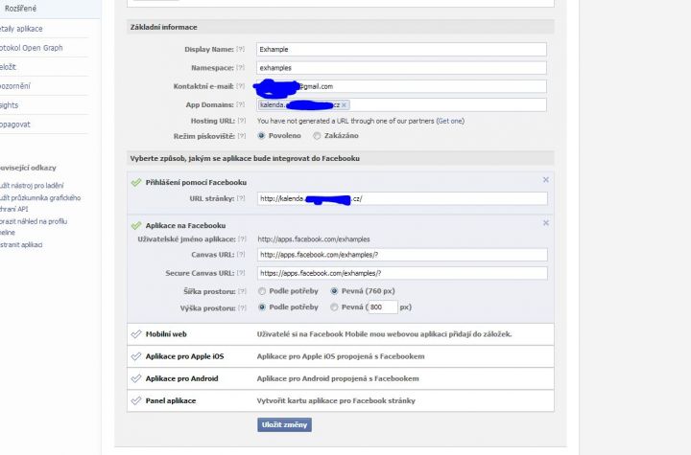
Task: Click into the Secure Canvas URL field
Action: point(402,273)
